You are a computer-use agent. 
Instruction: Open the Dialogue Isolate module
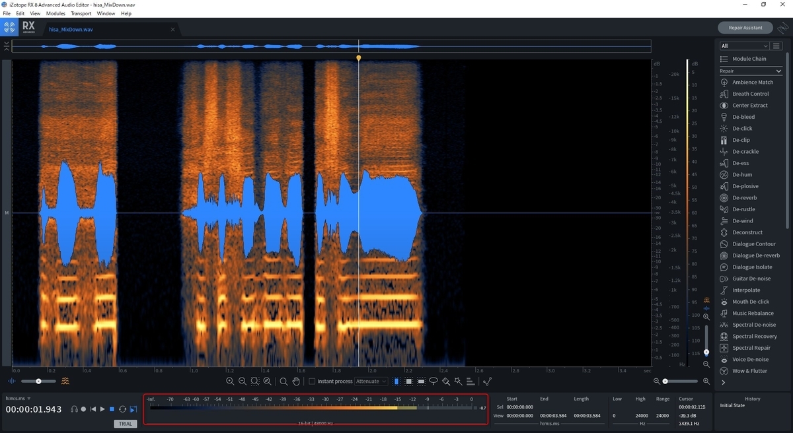click(751, 267)
